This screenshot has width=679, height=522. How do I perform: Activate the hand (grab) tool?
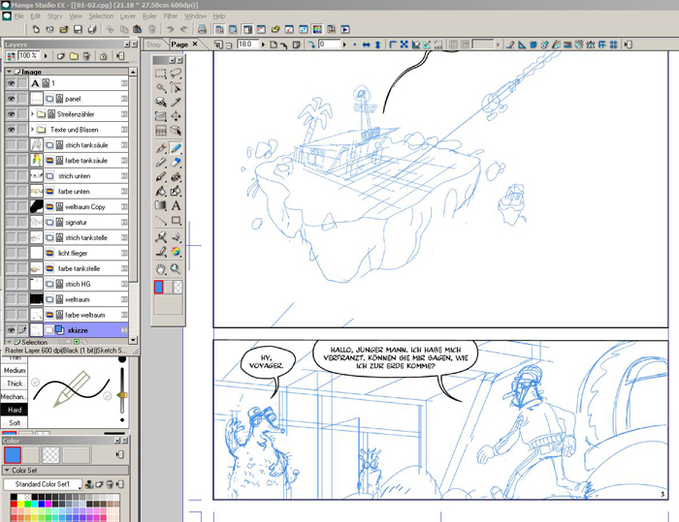pyautogui.click(x=161, y=268)
